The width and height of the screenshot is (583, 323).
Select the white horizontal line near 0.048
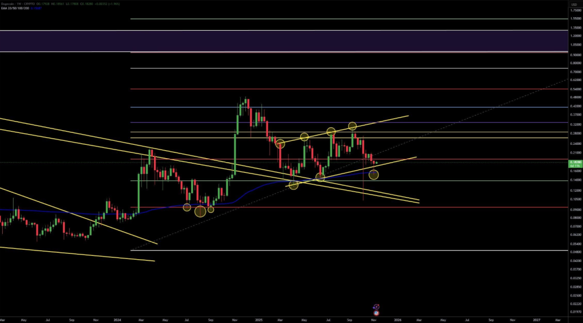point(324,251)
